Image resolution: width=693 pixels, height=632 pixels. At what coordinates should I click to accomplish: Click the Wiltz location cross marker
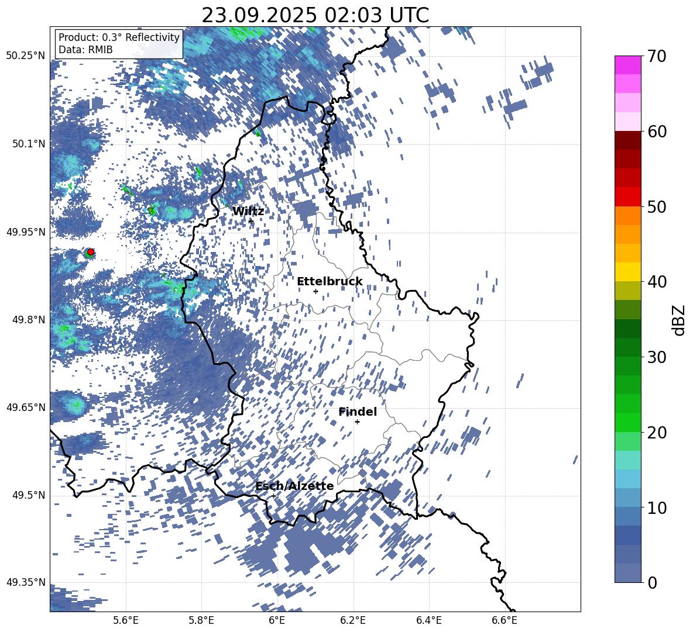[x=251, y=221]
